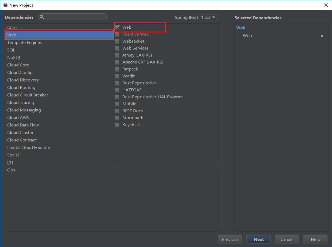332x247 pixels.
Task: Go back with the Previous button
Action: click(x=230, y=239)
